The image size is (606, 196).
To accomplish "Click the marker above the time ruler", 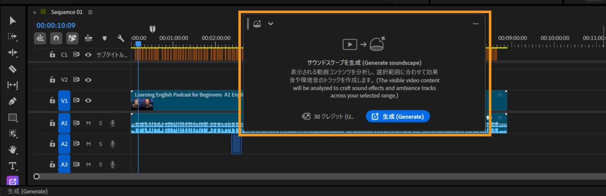I will [x=152, y=29].
